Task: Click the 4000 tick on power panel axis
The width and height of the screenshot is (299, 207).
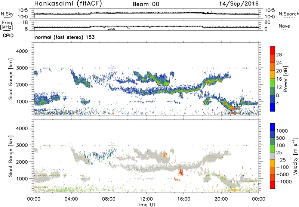Action: (x=22, y=51)
